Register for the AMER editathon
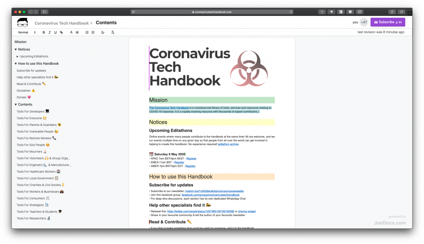424x244 pixels. tap(190, 166)
